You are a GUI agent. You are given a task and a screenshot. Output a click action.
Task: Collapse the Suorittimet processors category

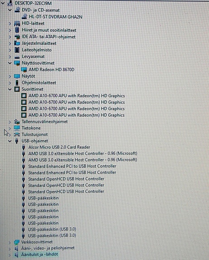click(10, 90)
